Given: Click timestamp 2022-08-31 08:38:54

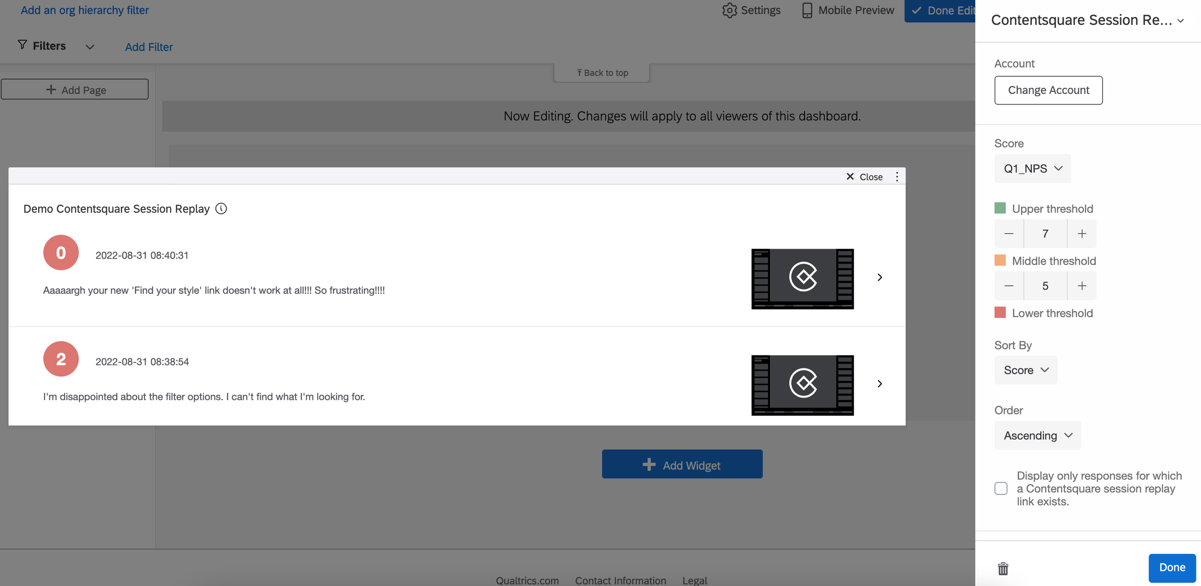Looking at the screenshot, I should coord(142,362).
